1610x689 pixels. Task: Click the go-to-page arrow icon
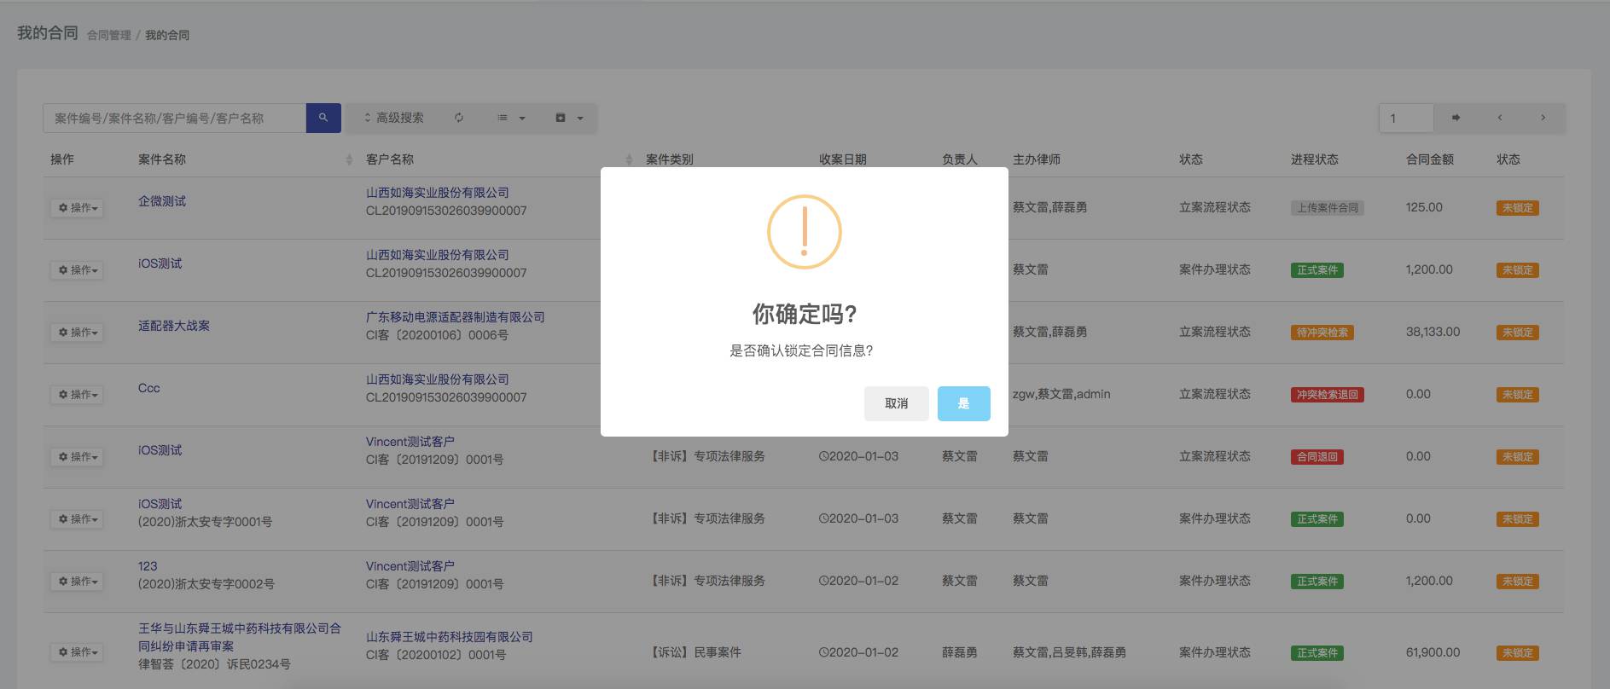pos(1456,118)
